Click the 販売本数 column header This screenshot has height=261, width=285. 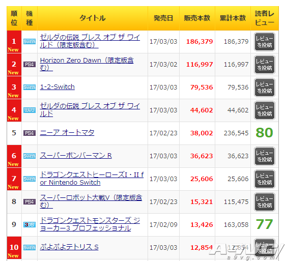[x=197, y=18]
